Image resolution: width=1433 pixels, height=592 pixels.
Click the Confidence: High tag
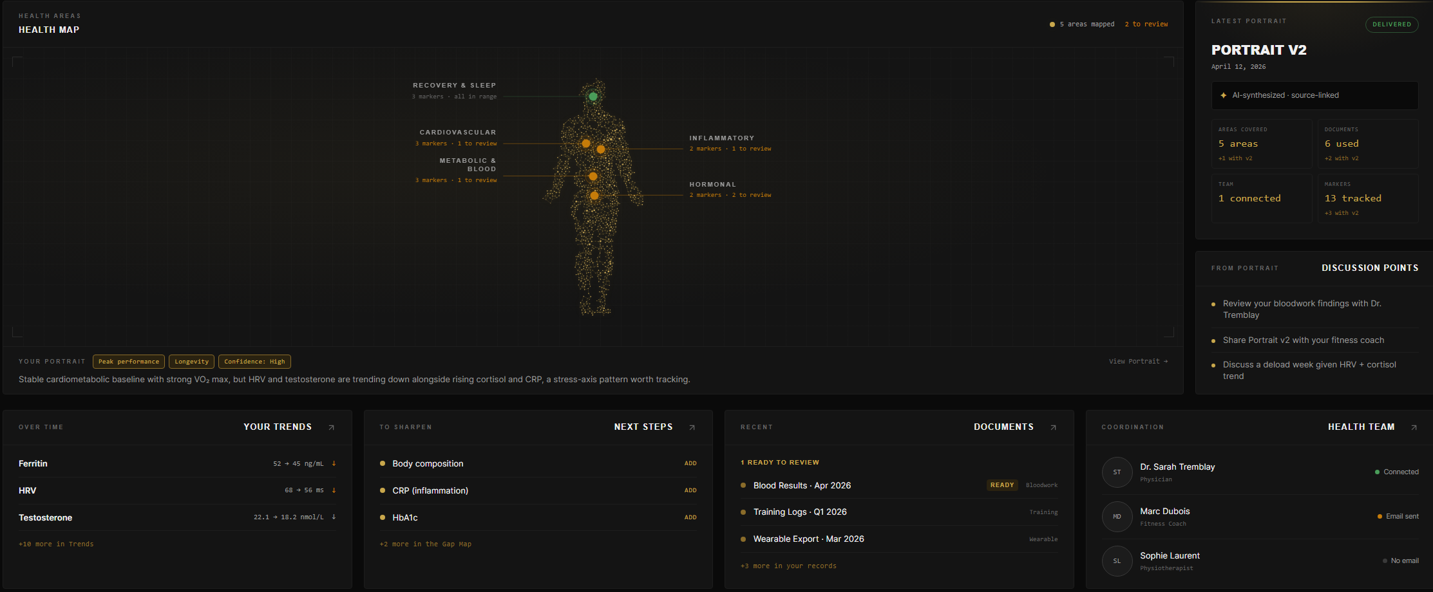click(x=254, y=362)
